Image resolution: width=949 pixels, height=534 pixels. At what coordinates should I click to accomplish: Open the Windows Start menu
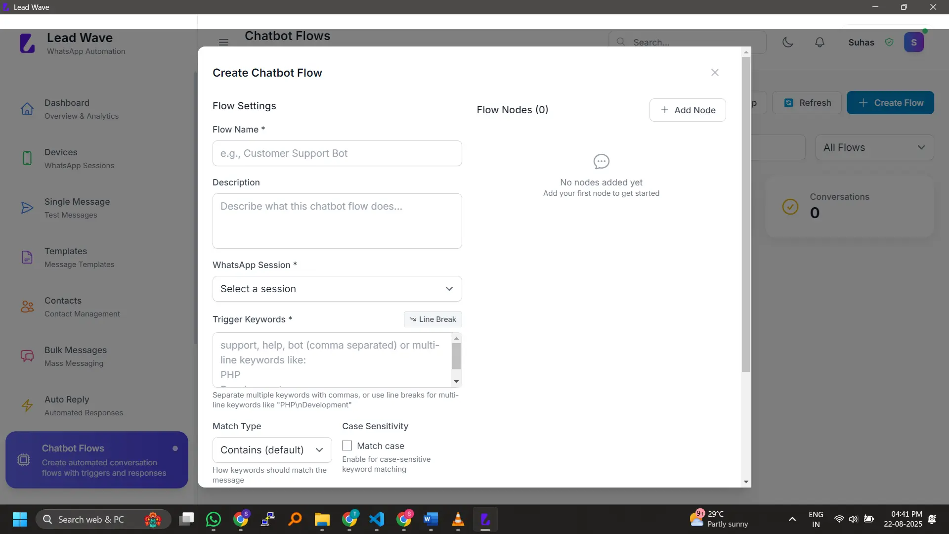(20, 519)
